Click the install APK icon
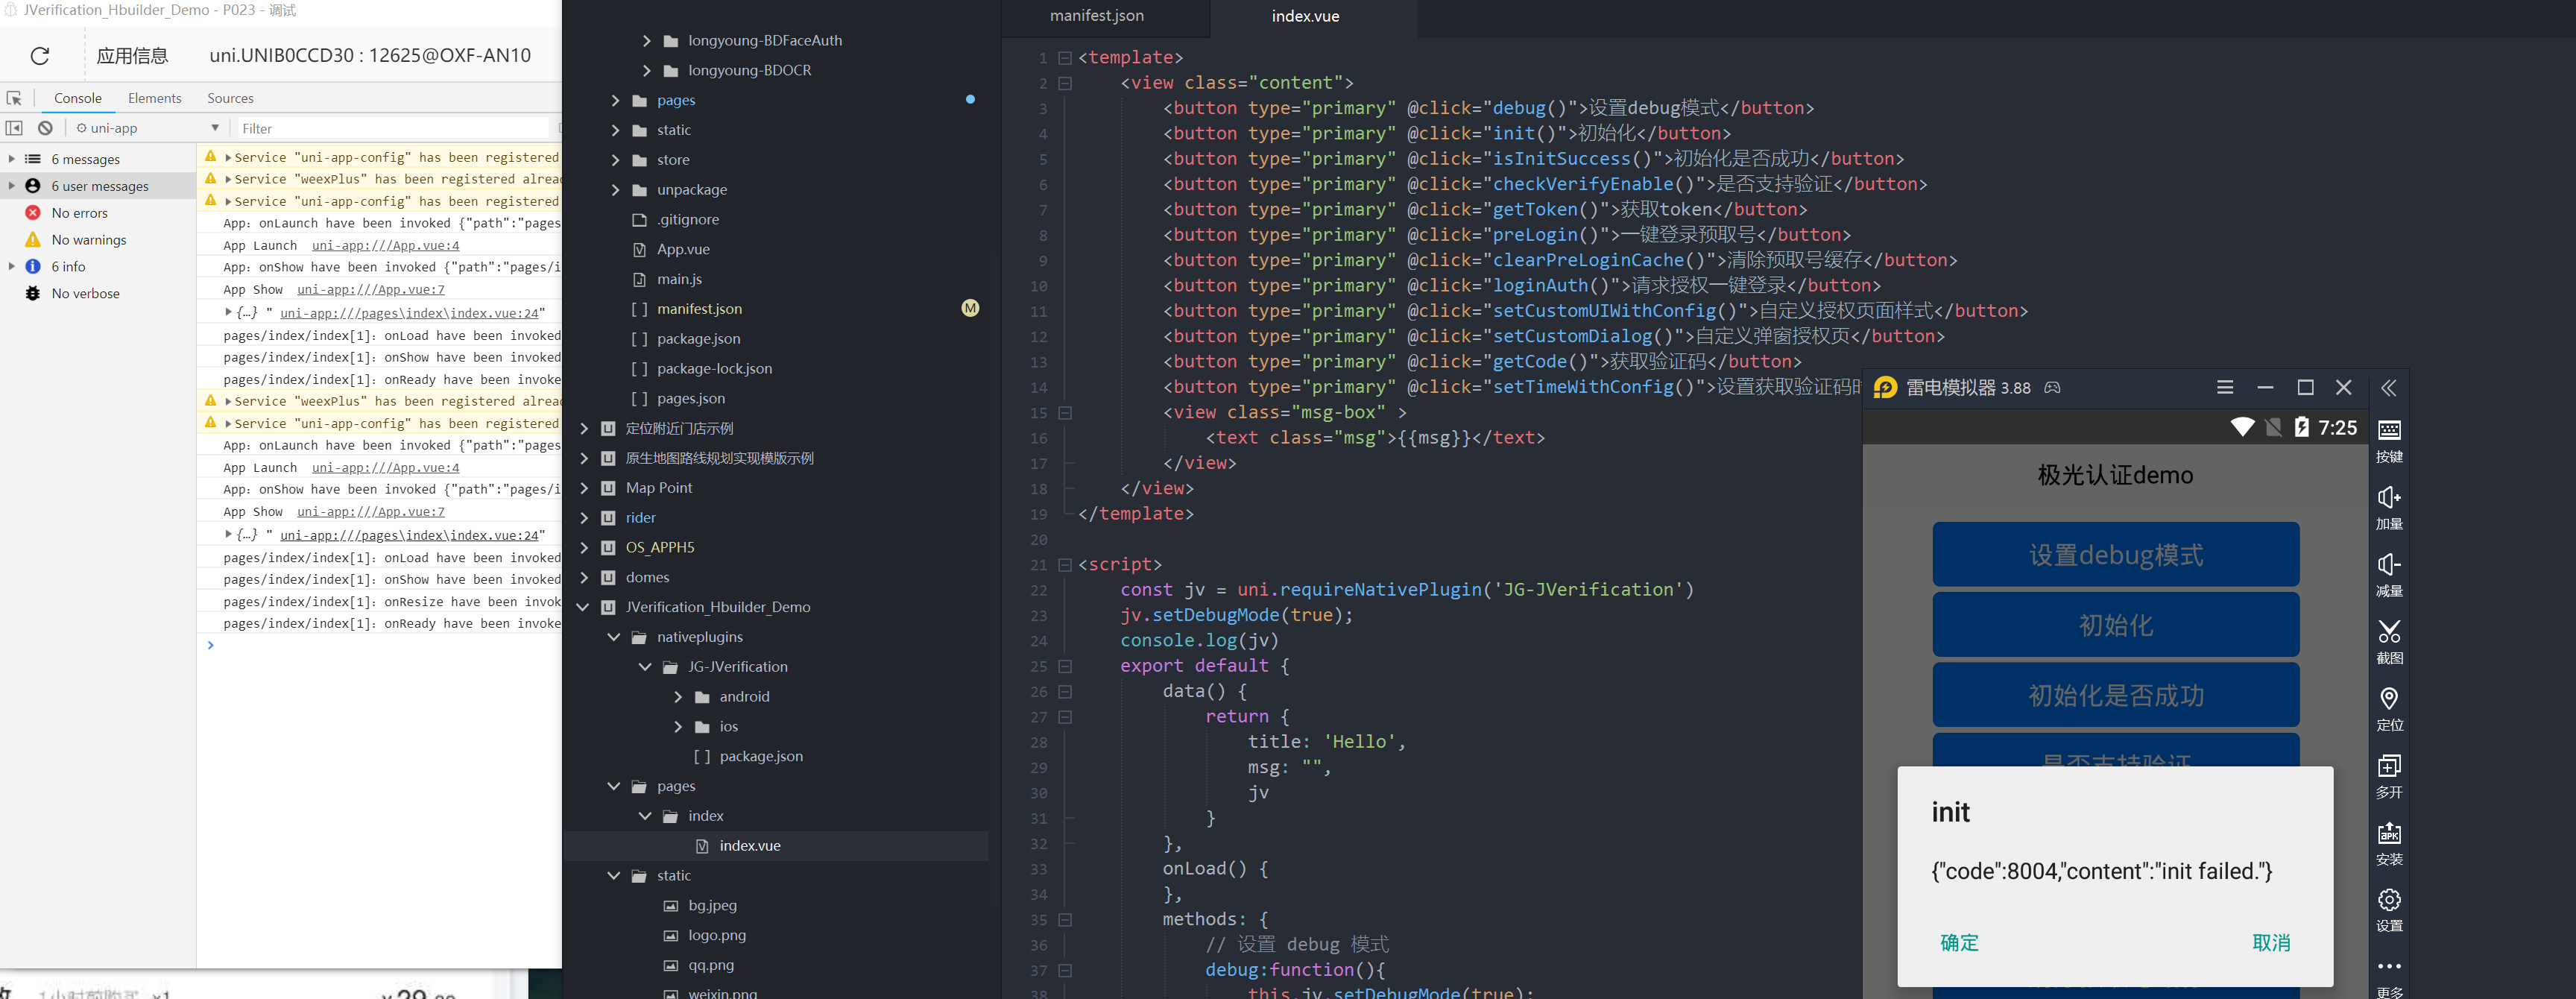 coord(2388,832)
